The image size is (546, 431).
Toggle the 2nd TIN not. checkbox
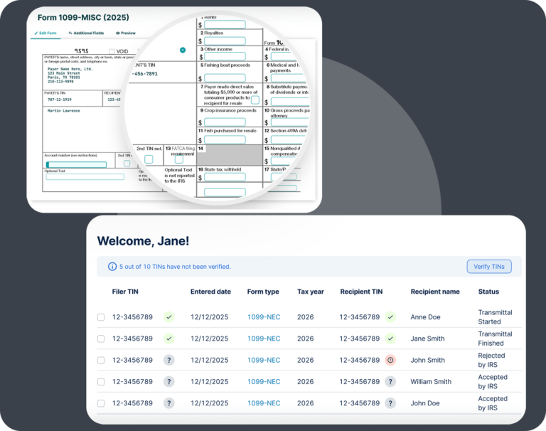pos(149,159)
